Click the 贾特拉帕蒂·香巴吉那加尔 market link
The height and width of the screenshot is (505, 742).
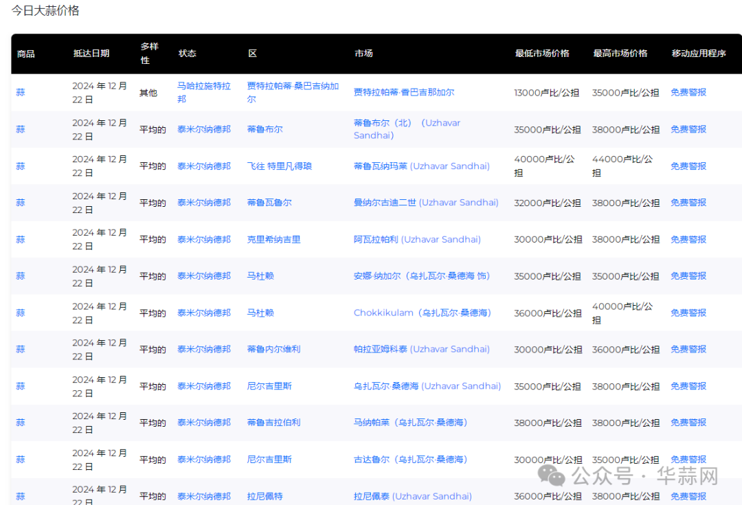403,92
